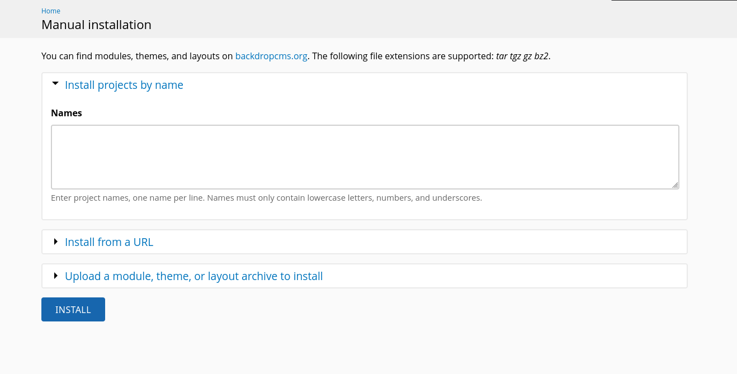Viewport: 737px width, 374px height.
Task: Focus the Names text area
Action: 365,157
